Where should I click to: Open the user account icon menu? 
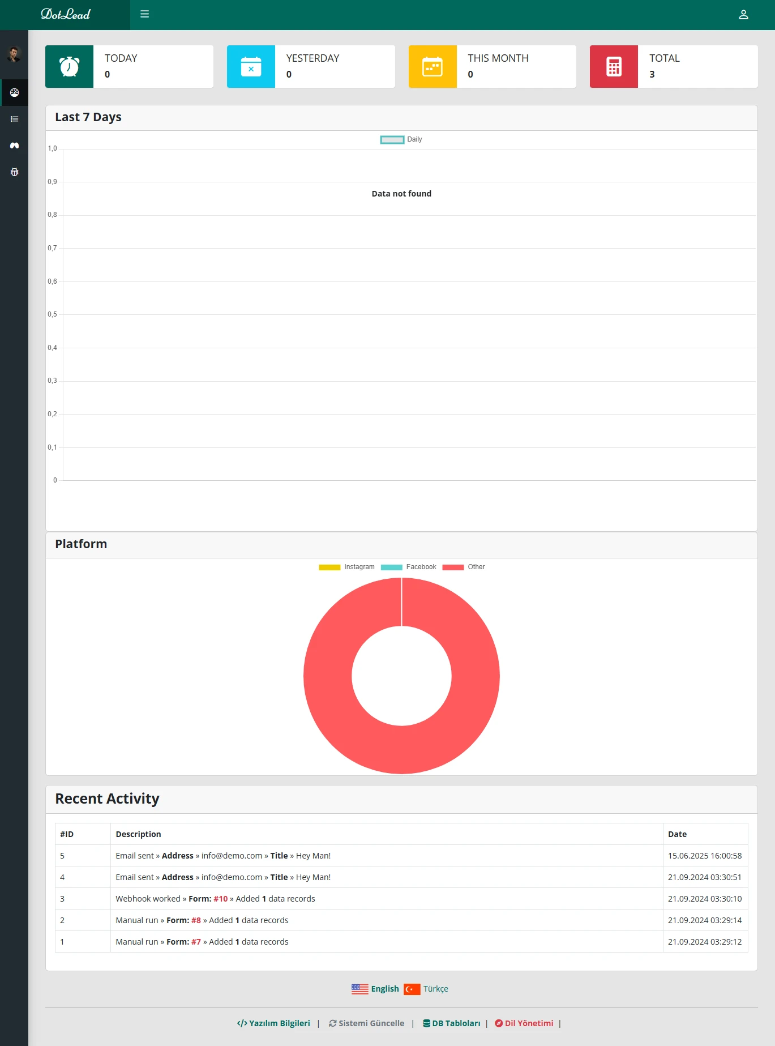(x=743, y=15)
